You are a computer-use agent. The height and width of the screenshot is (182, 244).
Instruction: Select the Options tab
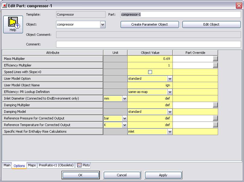[x=19, y=166]
